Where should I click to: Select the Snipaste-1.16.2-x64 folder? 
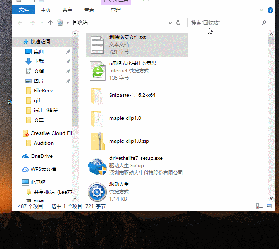pos(132,95)
